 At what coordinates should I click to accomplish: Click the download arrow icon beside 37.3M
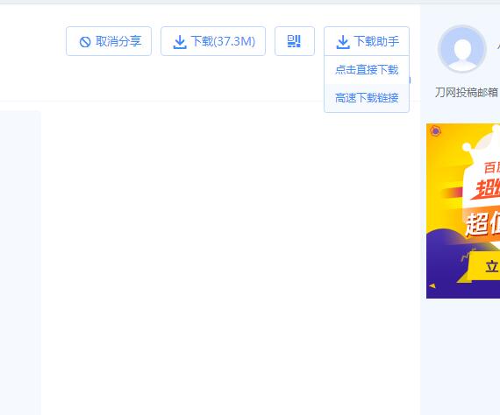[x=180, y=42]
